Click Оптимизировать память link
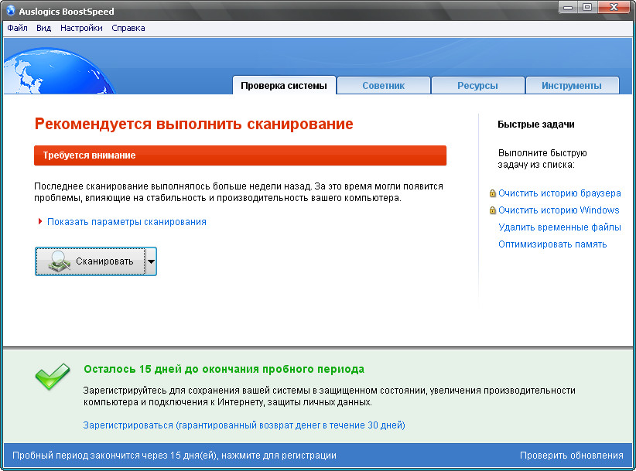The image size is (636, 471). [552, 244]
